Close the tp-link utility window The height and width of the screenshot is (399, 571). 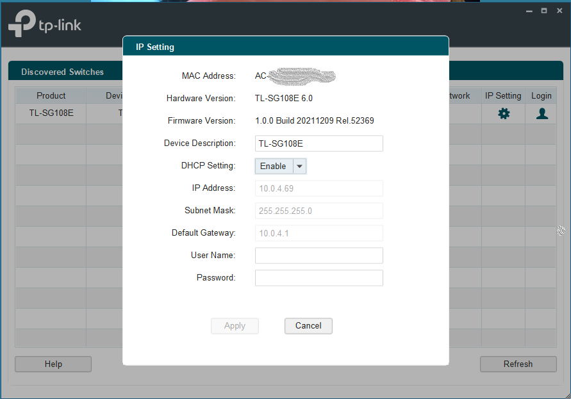(x=558, y=11)
